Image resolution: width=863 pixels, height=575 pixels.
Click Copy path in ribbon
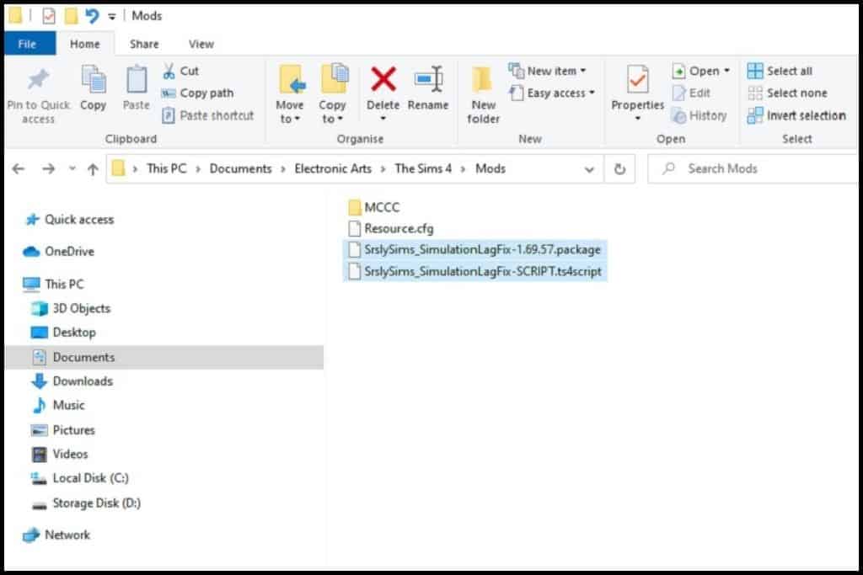coord(197,93)
